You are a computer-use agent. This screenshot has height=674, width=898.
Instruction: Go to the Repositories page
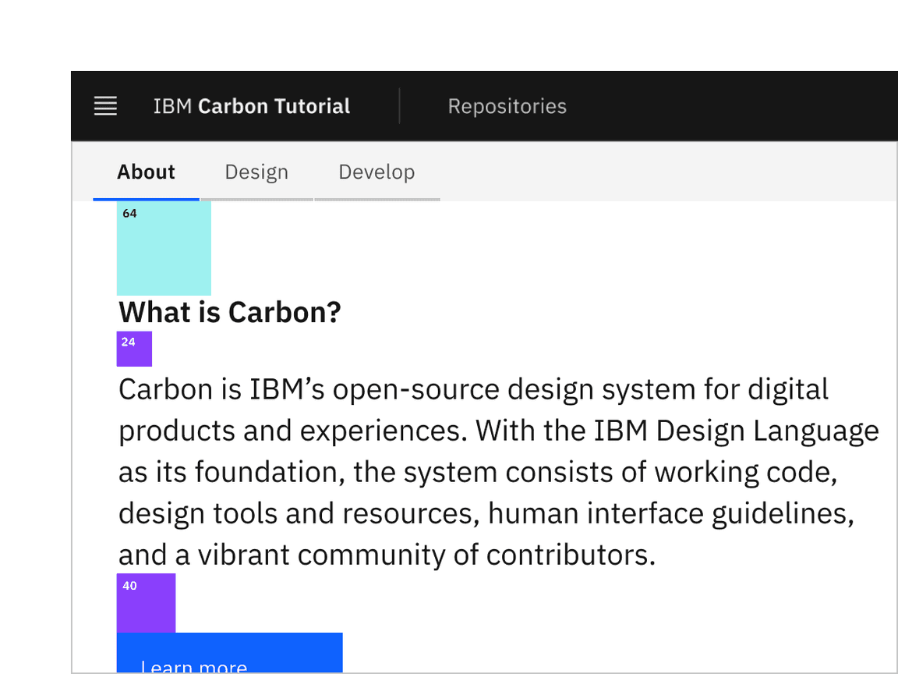(x=507, y=106)
